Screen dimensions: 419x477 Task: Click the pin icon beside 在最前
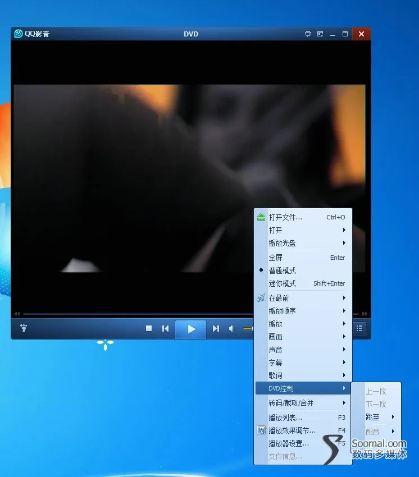click(x=261, y=297)
